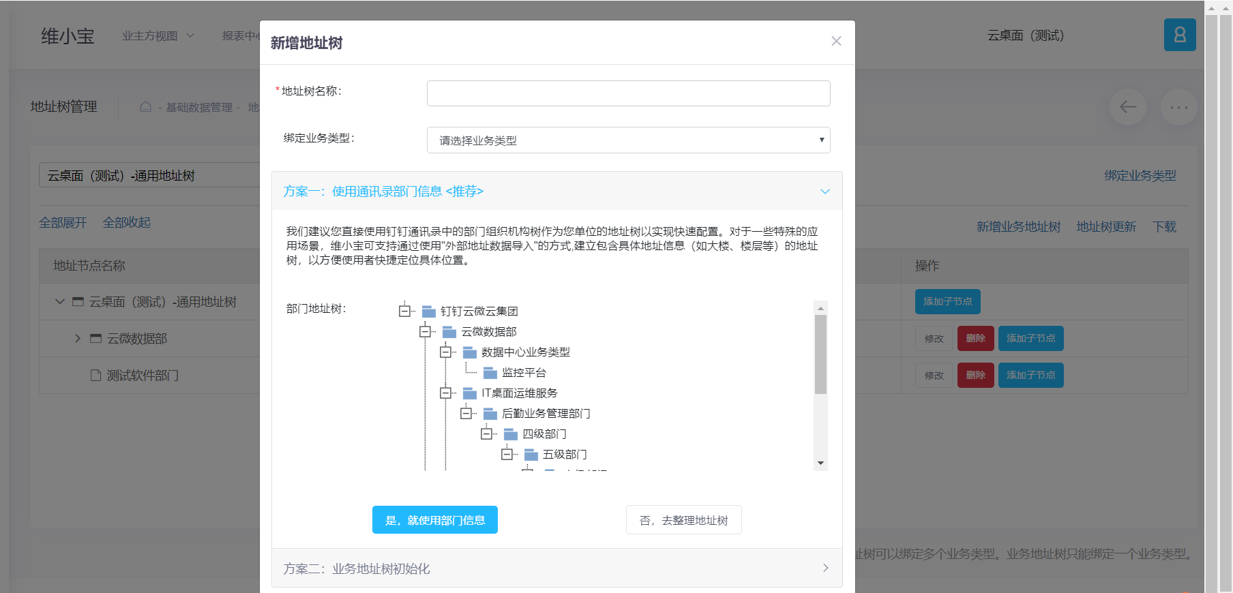Select 监控平台 tree item text
The height and width of the screenshot is (593, 1233).
coord(524,373)
